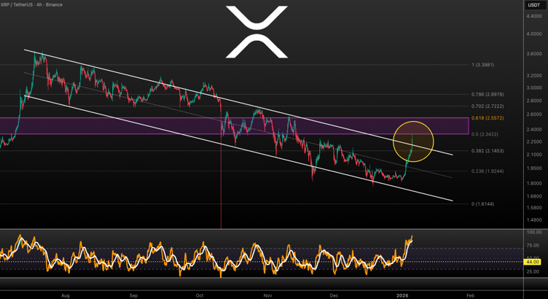Select the 0.786 (2.8978) retracement label
Screen dimensions: 548x299
[488, 95]
